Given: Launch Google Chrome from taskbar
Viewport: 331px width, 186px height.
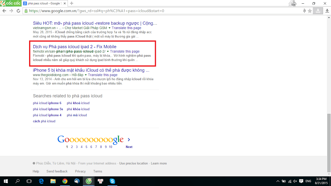Looking at the screenshot, I should pyautogui.click(x=65, y=181).
